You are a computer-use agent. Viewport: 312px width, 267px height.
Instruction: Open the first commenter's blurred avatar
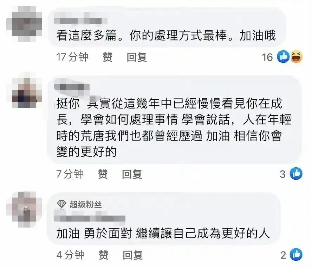click(24, 24)
